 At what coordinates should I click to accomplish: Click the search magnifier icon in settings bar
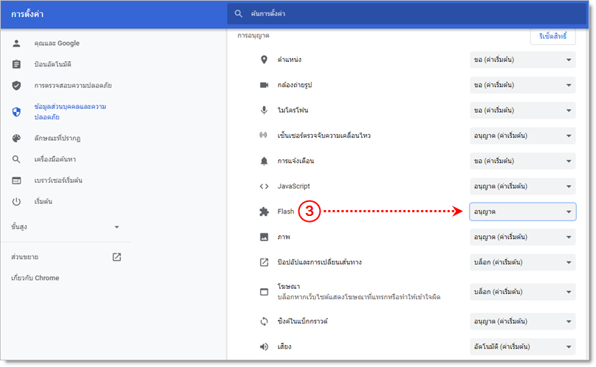click(x=238, y=13)
